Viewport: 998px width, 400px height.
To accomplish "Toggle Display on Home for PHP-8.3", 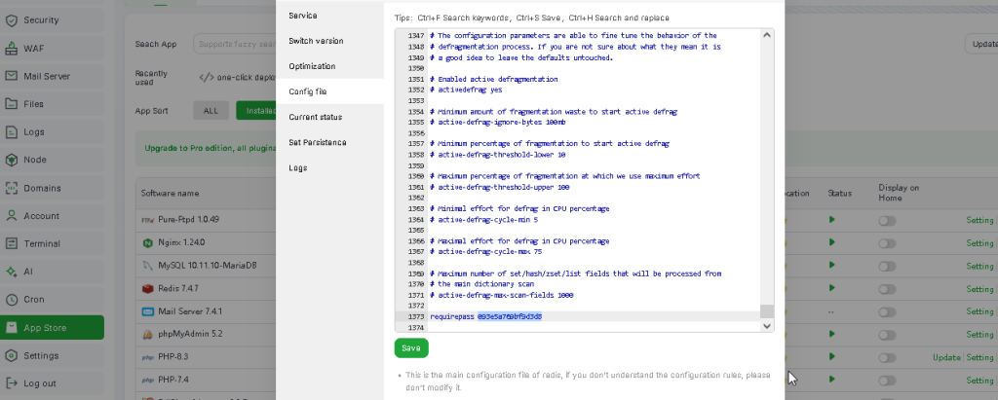I will coord(887,358).
